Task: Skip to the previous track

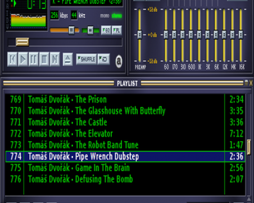Action: click(x=12, y=60)
